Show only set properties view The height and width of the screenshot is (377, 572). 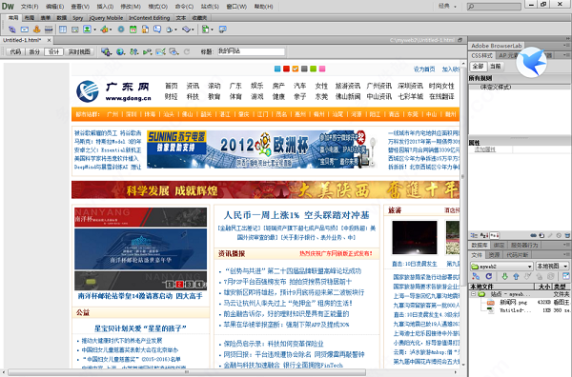coord(494,236)
